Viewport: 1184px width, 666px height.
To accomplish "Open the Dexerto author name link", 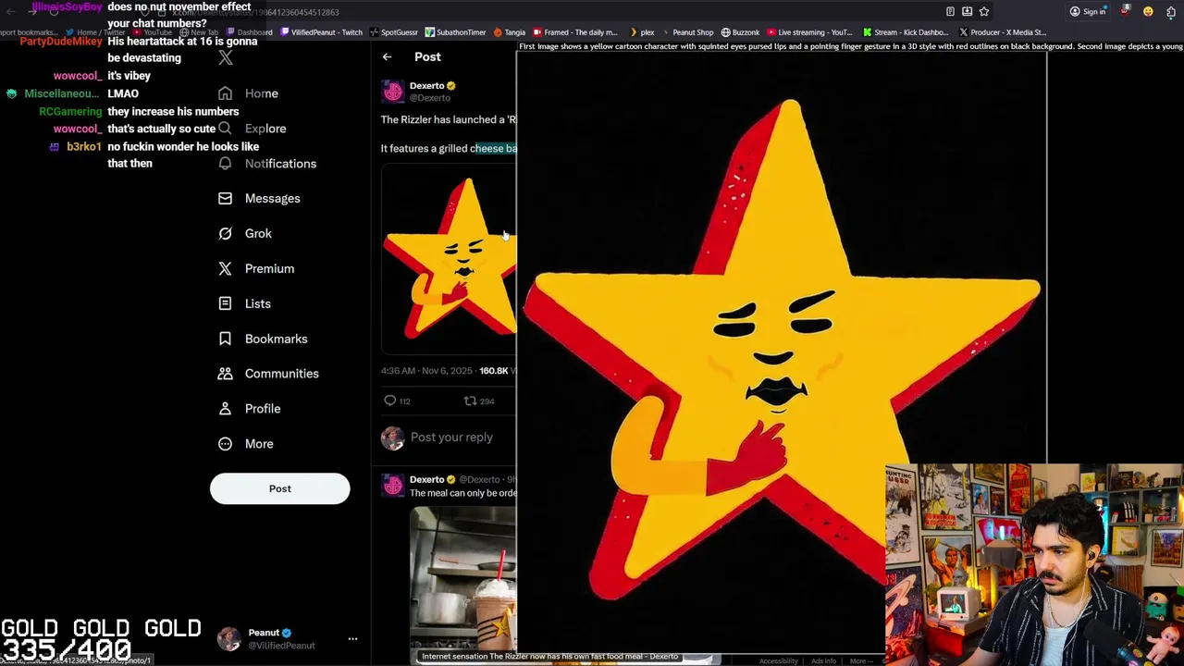I will [427, 86].
